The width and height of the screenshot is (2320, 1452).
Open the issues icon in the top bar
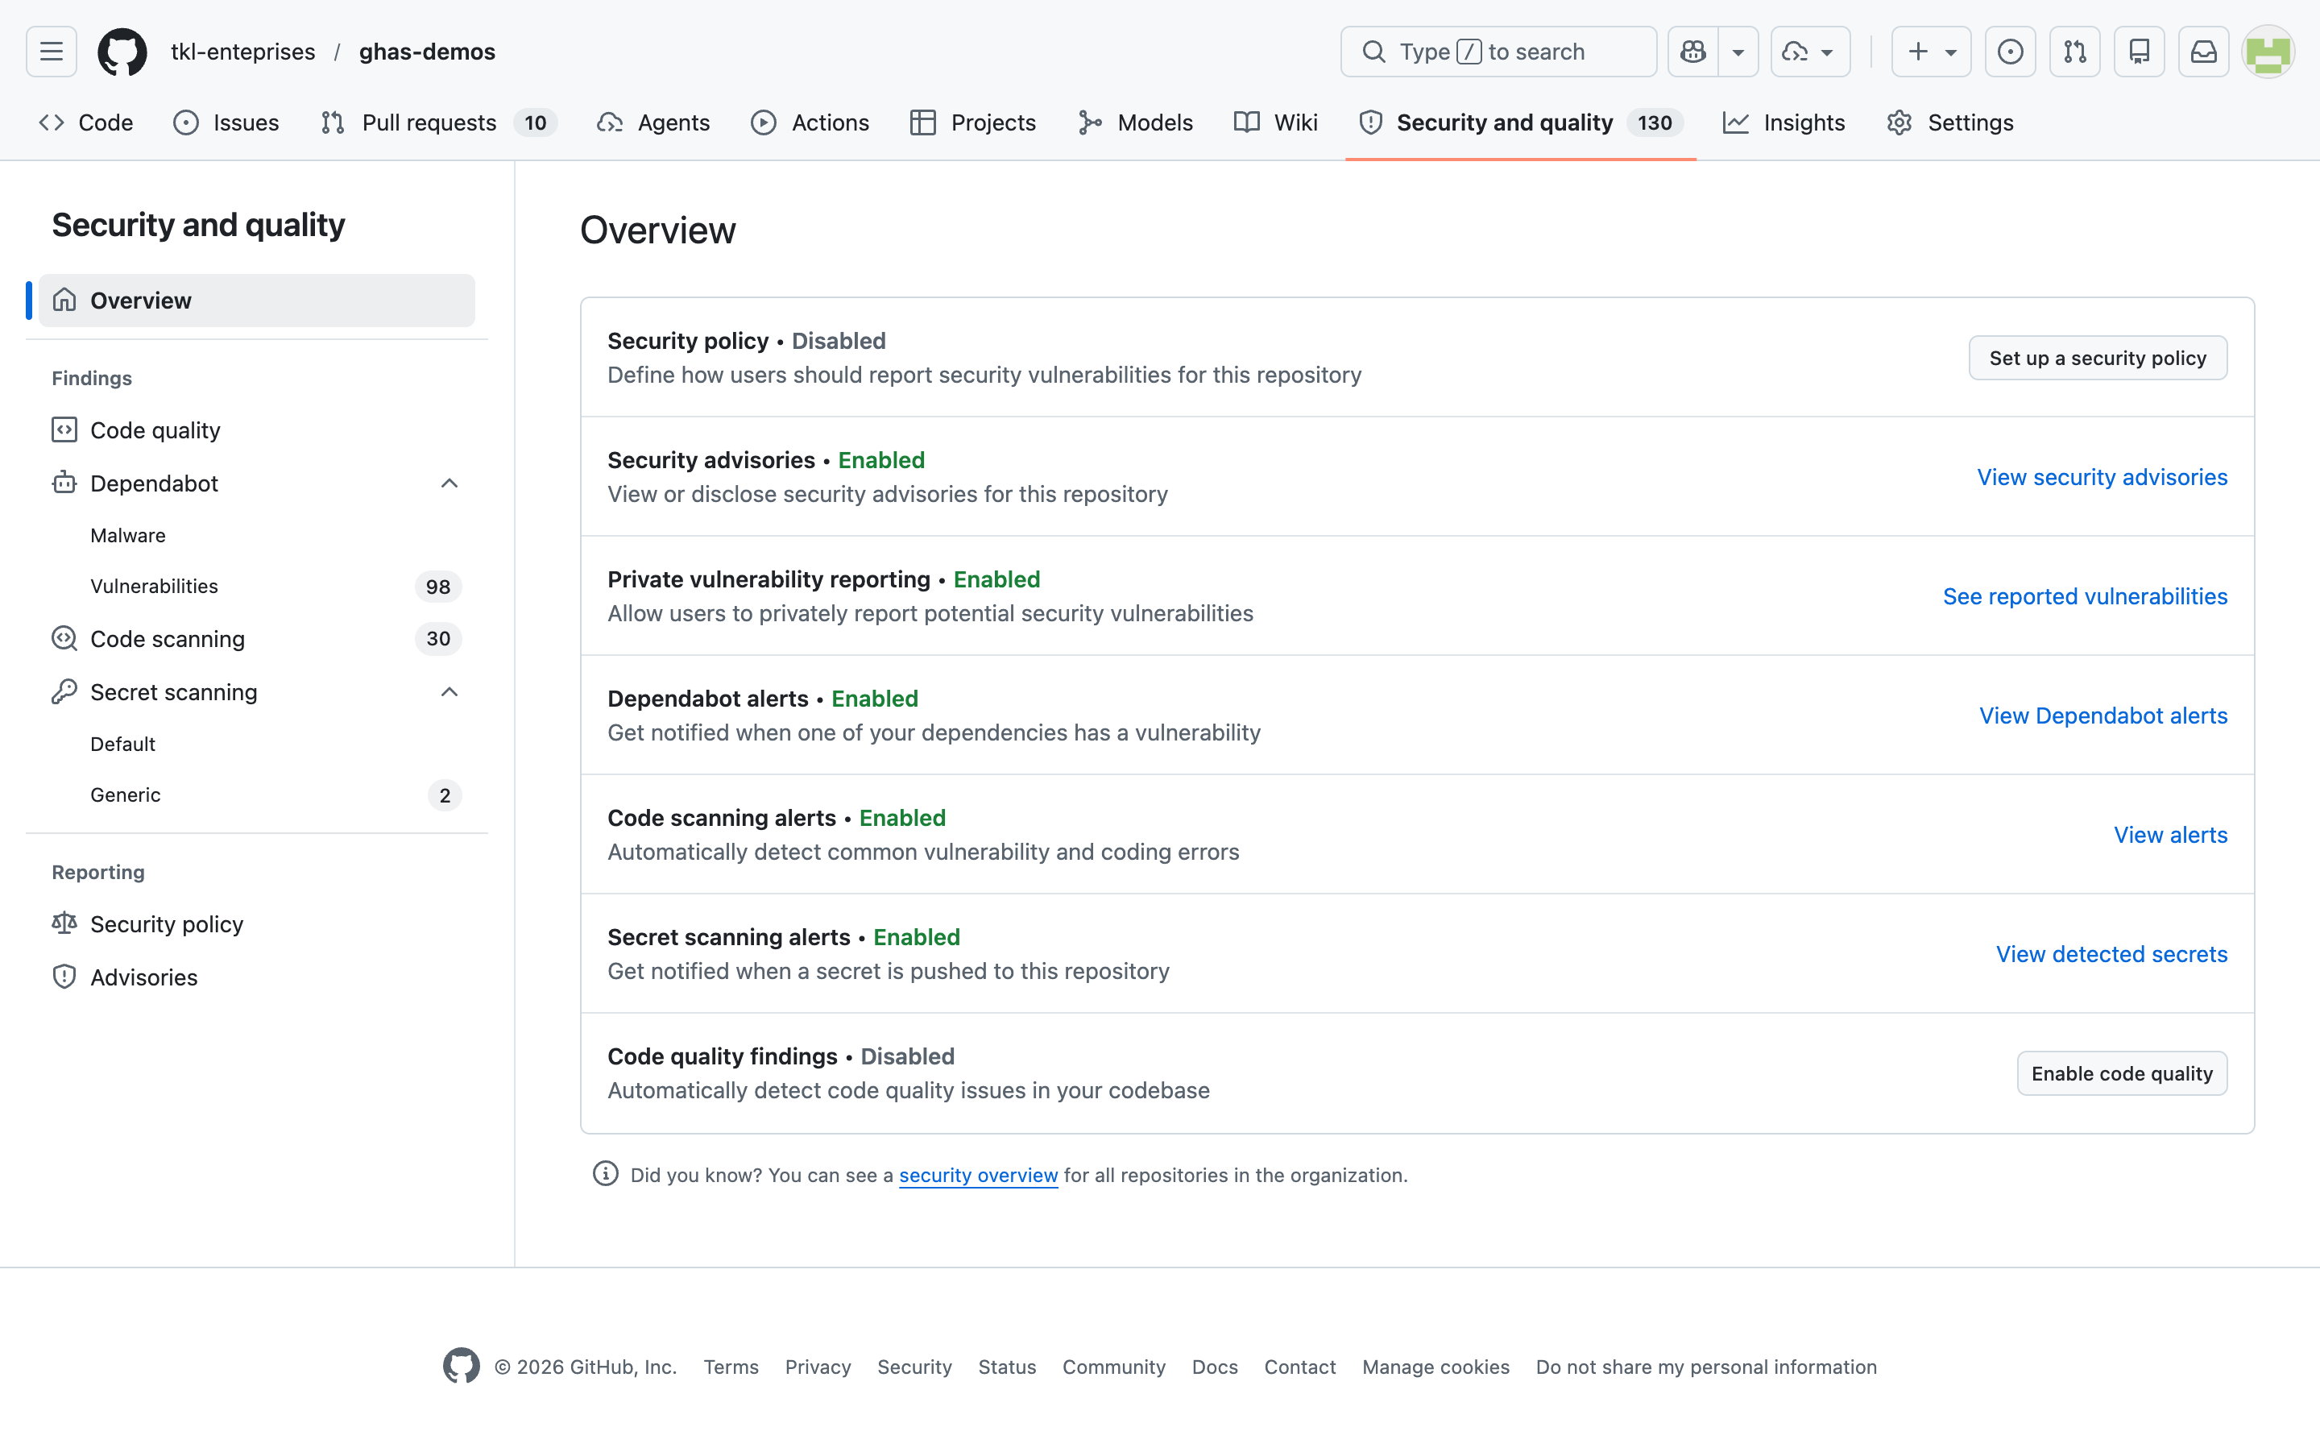point(2010,52)
